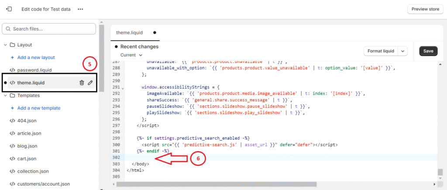Viewport: 447px width, 190px height.
Task: Click the plus icon for new template
Action: pyautogui.click(x=12, y=108)
